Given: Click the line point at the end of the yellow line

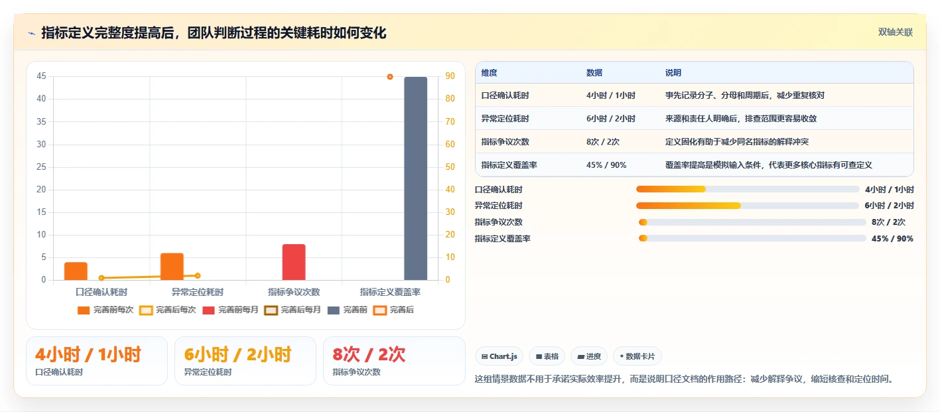Looking at the screenshot, I should (198, 275).
